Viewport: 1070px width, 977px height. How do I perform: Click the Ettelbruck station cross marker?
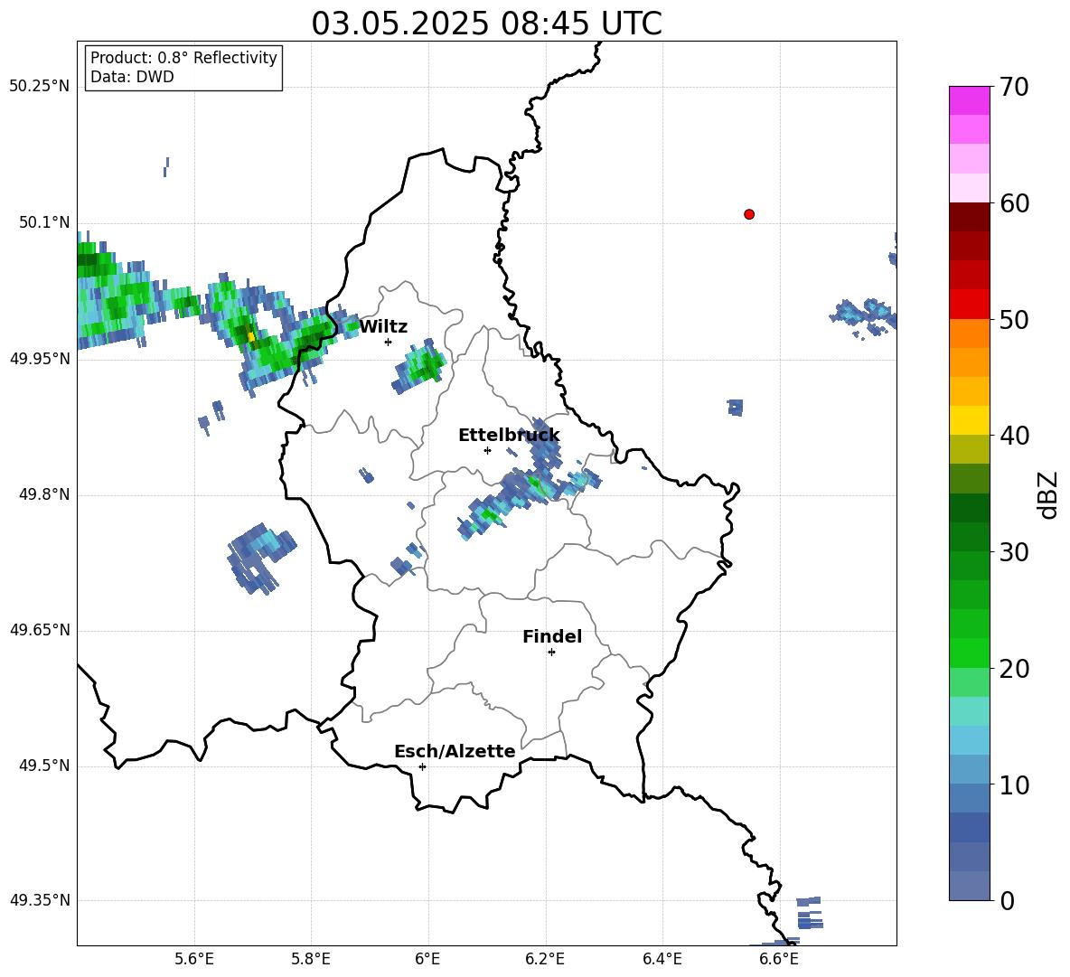487,450
